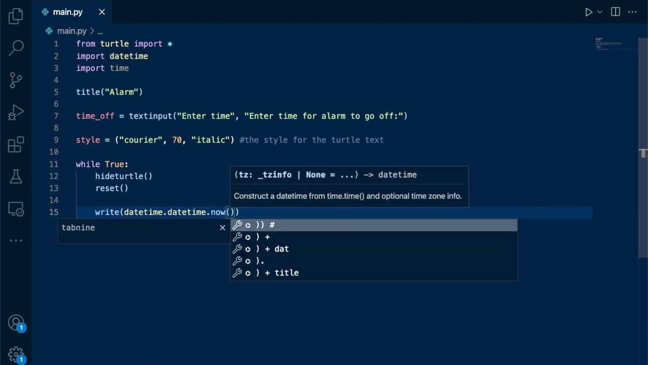Open the Source Control view
Viewport: 648px width, 365px height.
(x=16, y=80)
